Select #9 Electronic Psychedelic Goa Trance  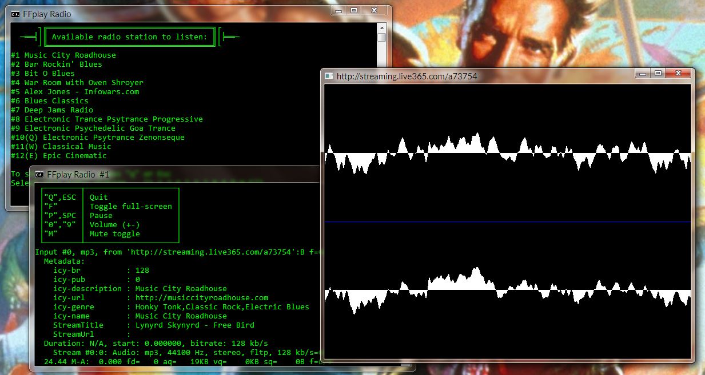pos(93,128)
